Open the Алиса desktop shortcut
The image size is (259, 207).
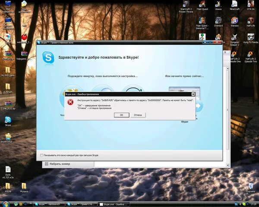[x=218, y=6]
